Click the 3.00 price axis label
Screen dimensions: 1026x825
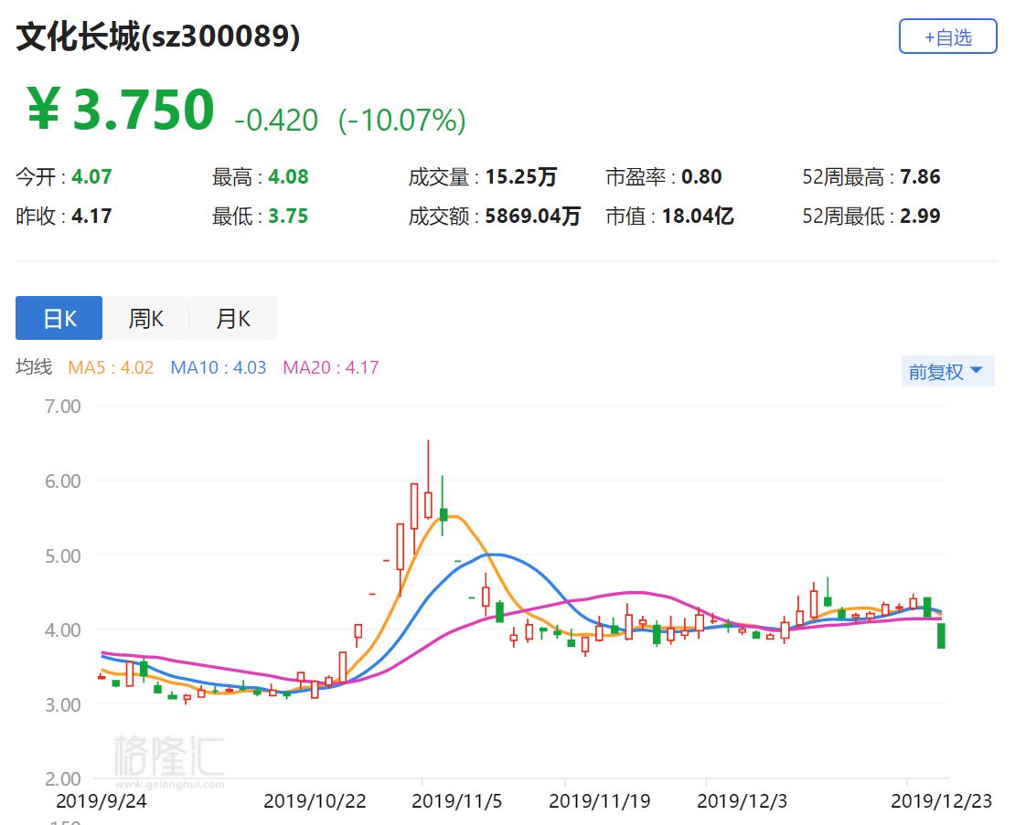coord(63,704)
